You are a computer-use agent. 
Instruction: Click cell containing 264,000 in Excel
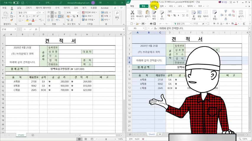point(81,82)
